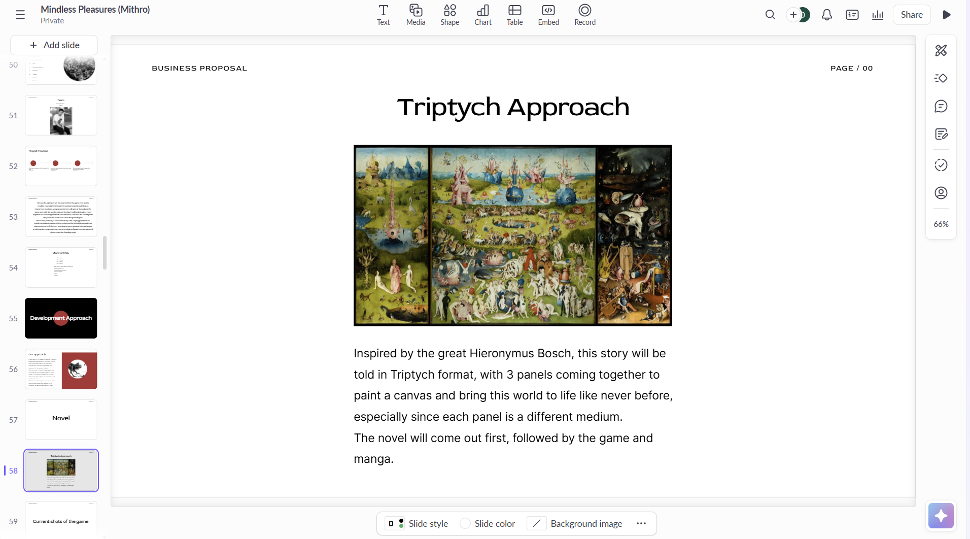This screenshot has width=970, height=539.
Task: Open the hamburger main menu
Action: point(20,15)
